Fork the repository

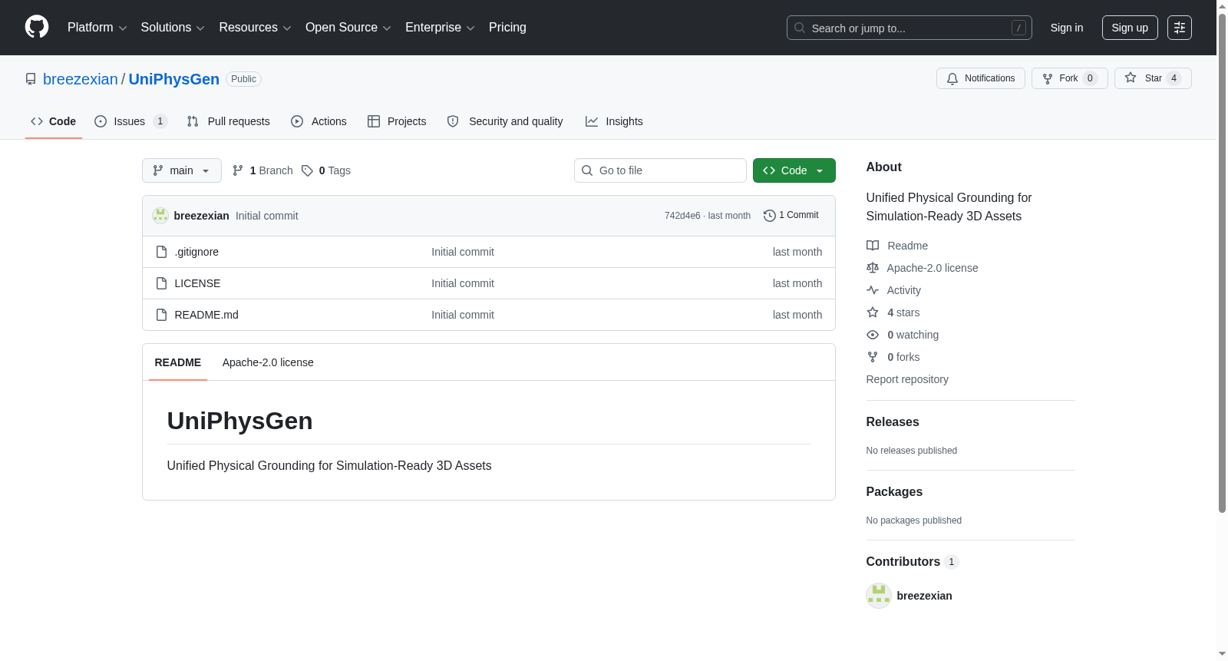click(1069, 78)
